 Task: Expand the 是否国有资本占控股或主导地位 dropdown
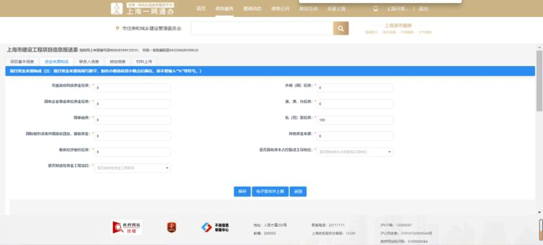click(355, 152)
